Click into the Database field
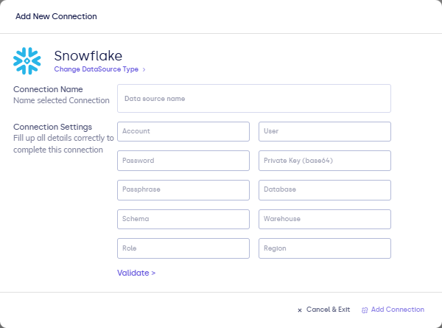This screenshot has width=442, height=328. click(x=325, y=190)
